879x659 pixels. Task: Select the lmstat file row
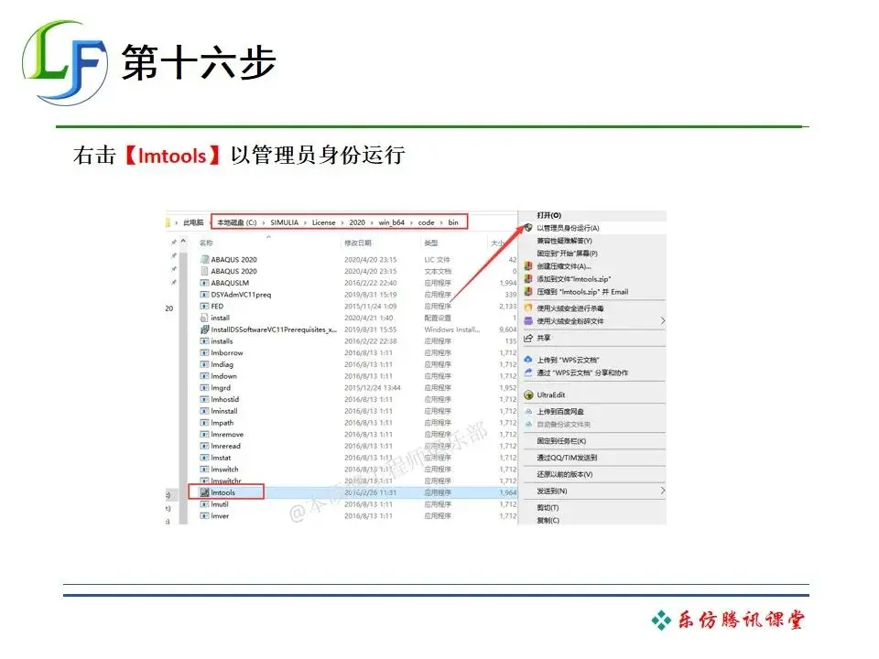(358, 458)
